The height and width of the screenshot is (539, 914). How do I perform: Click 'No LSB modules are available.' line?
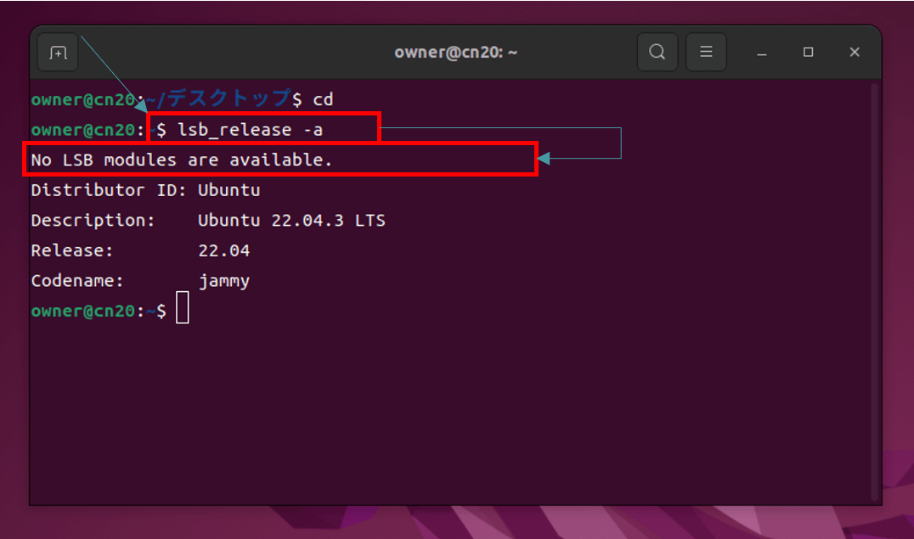point(181,160)
